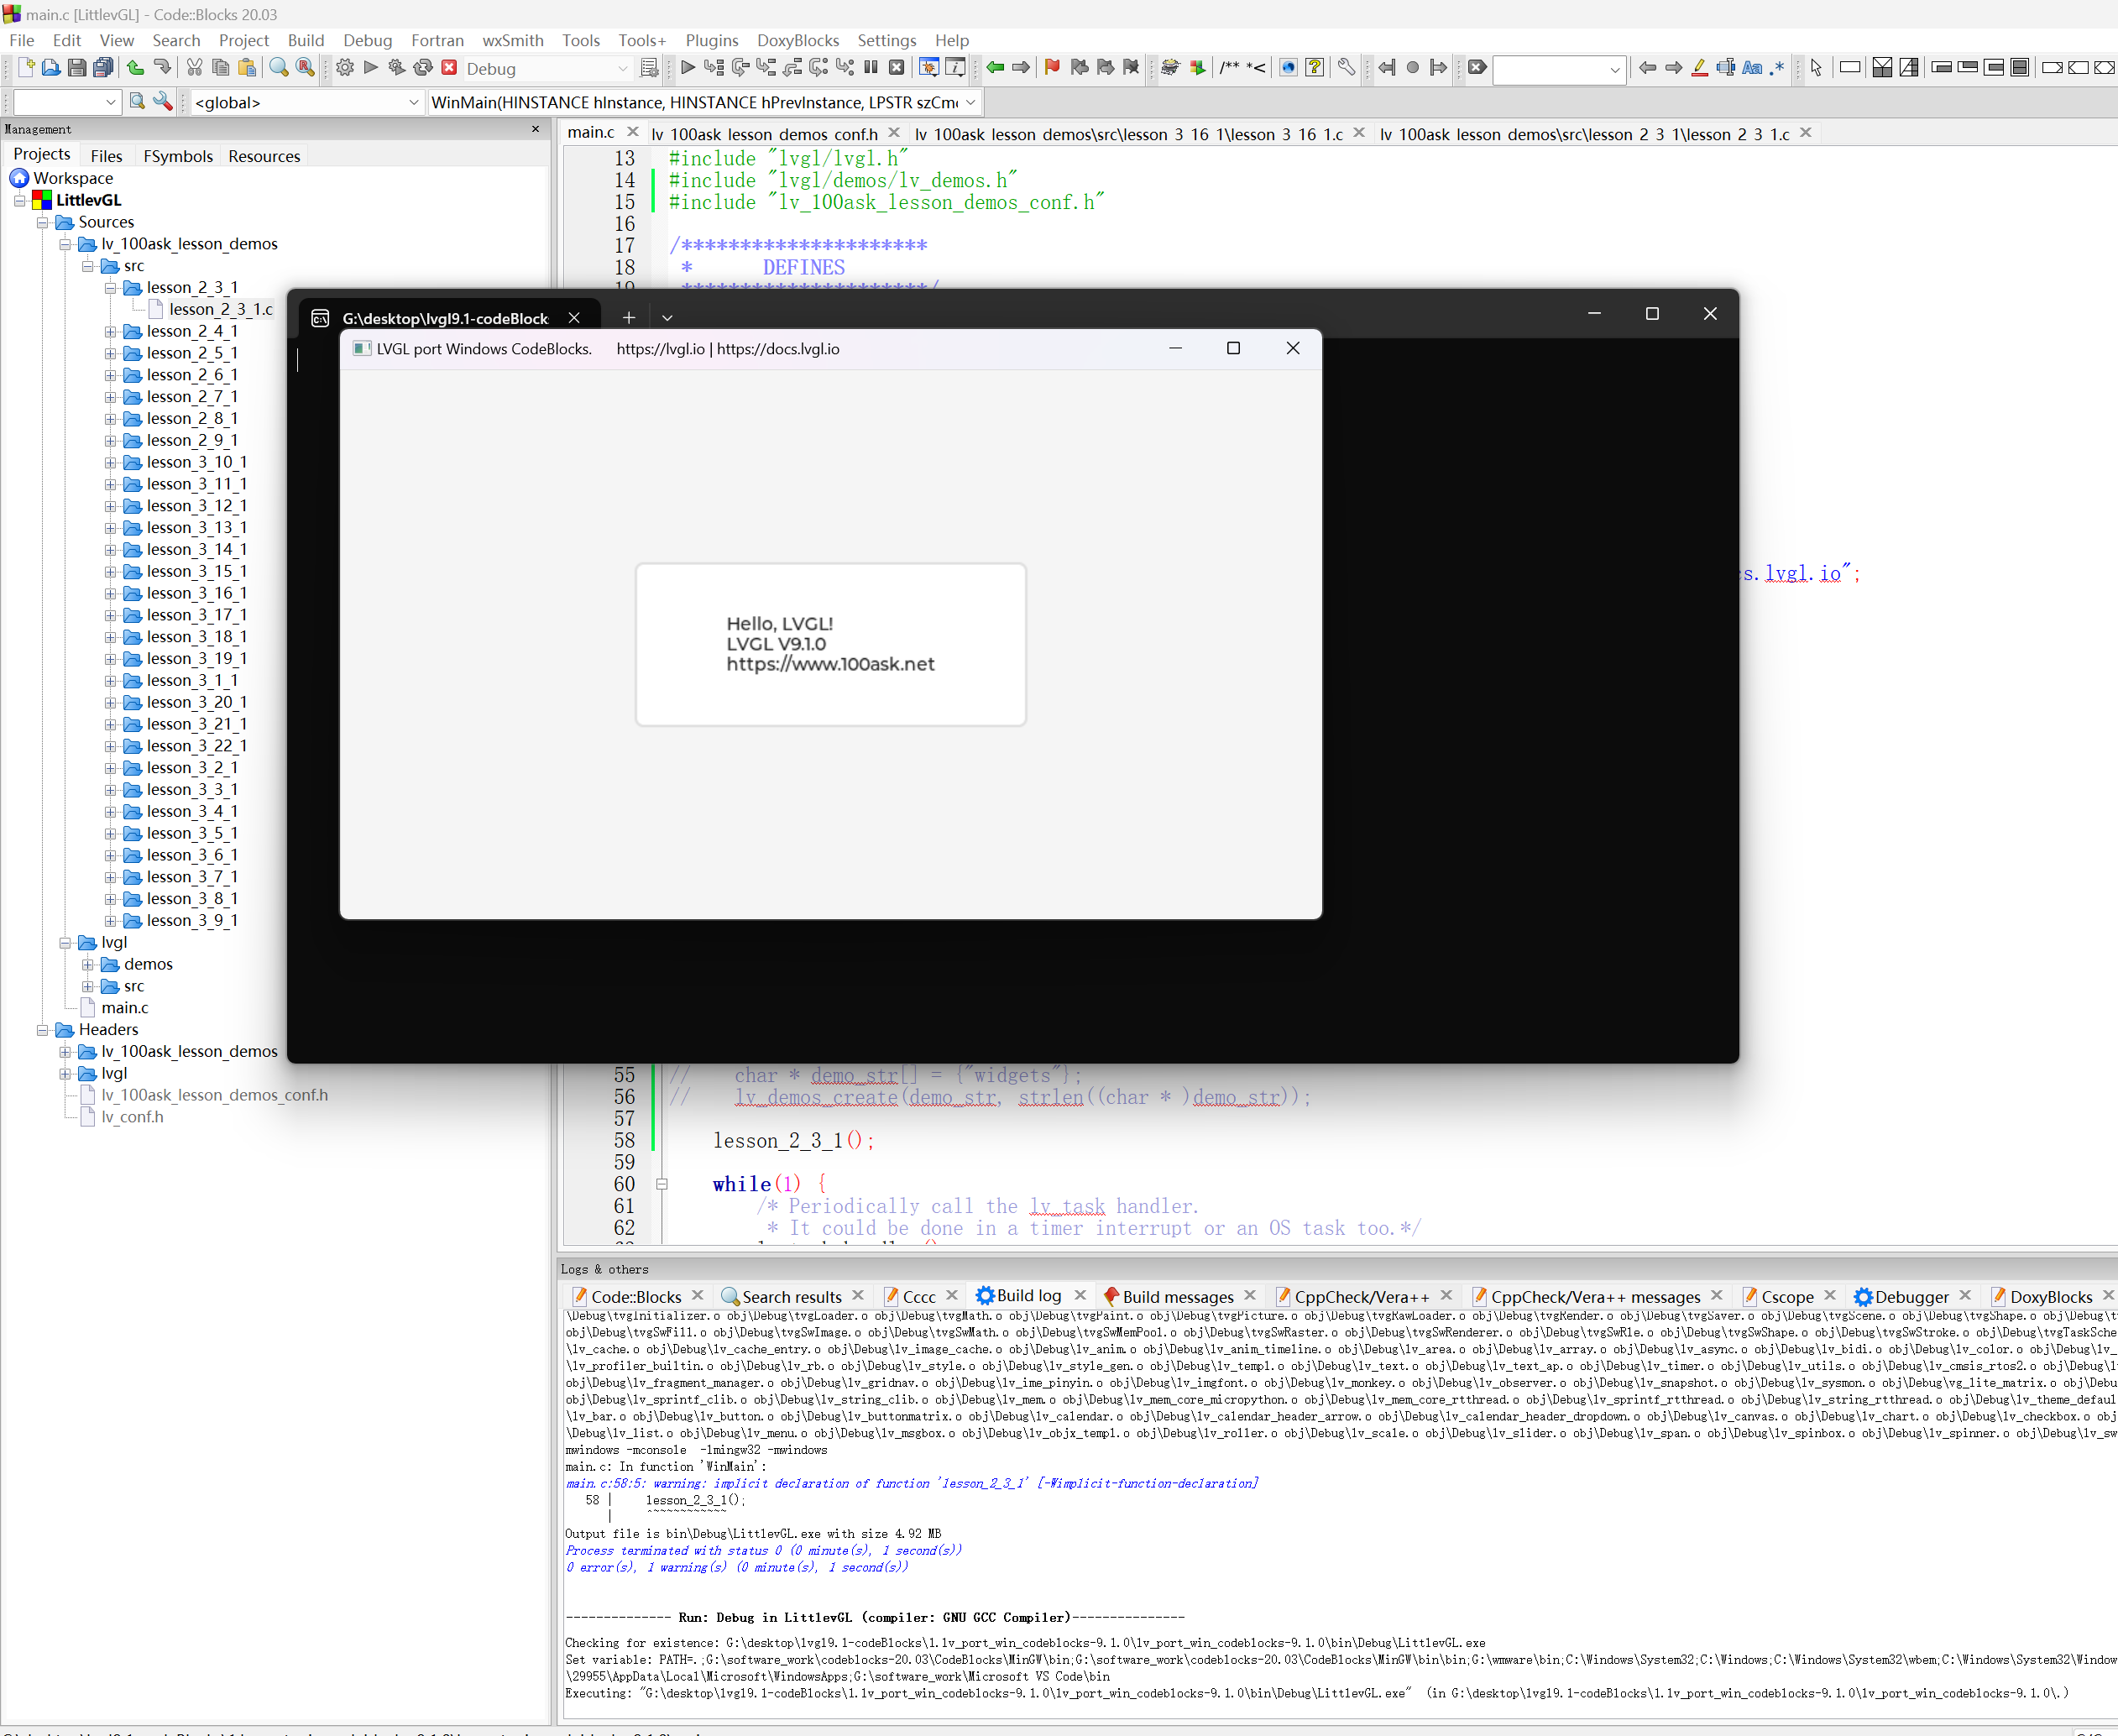Click the Break debugger pause icon
The height and width of the screenshot is (1736, 2118).
point(871,68)
